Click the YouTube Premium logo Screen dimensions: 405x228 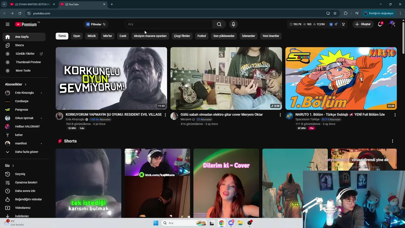26,24
